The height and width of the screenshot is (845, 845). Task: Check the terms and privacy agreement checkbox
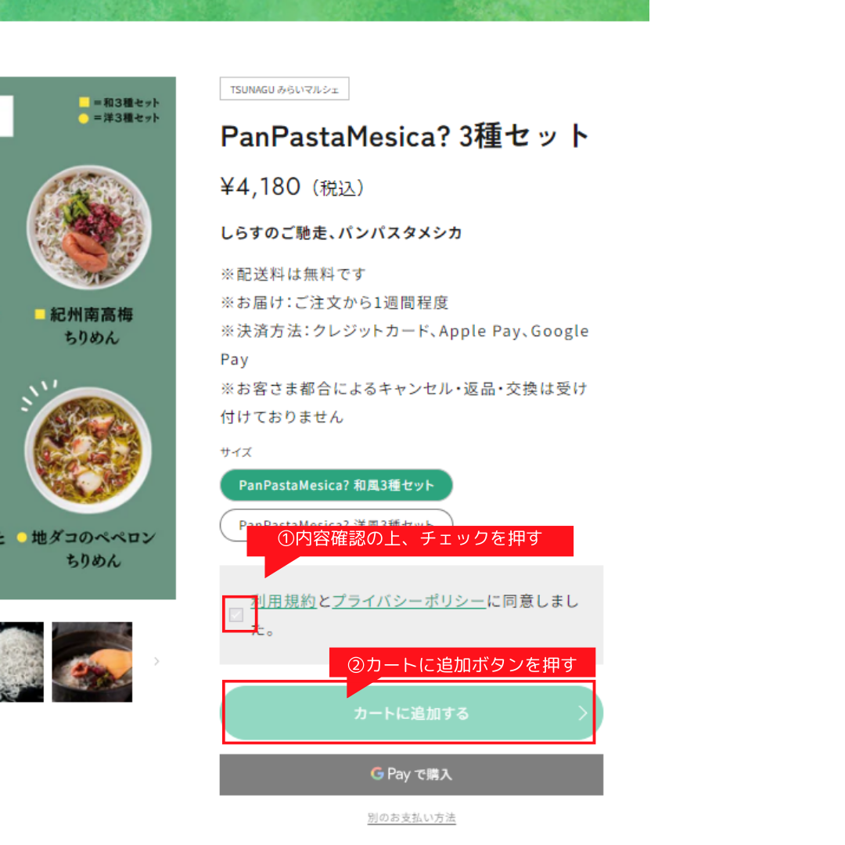236,614
